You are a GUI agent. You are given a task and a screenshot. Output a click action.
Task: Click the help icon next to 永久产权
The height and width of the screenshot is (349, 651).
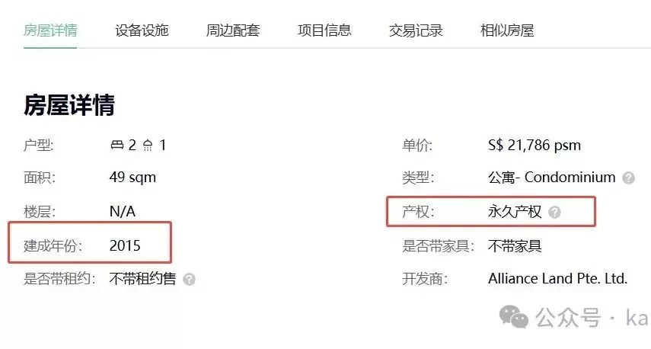coord(554,213)
